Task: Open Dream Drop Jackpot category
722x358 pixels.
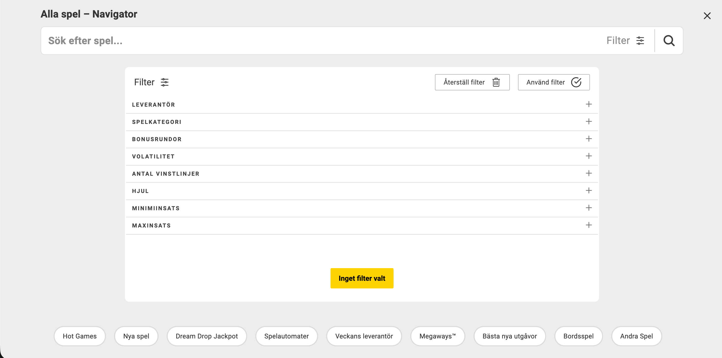Action: pyautogui.click(x=207, y=336)
